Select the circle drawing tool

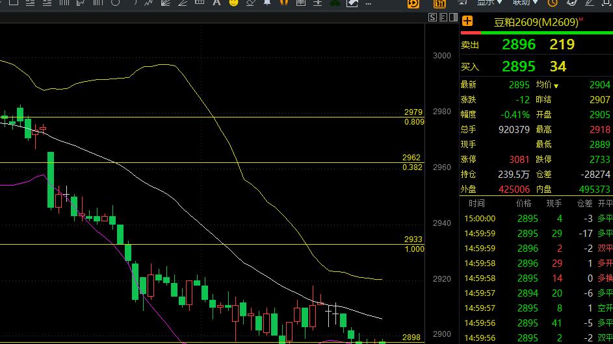pyautogui.click(x=115, y=3)
